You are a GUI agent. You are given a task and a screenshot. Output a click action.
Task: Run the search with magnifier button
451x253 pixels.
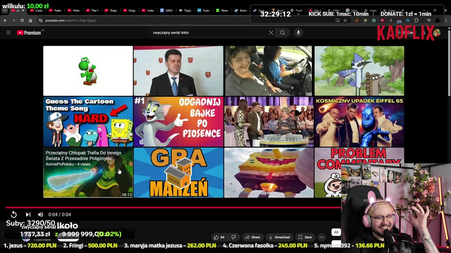point(282,33)
